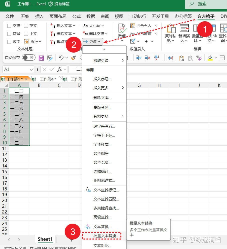Click the Save icon in quick access toolbar

click(41, 58)
